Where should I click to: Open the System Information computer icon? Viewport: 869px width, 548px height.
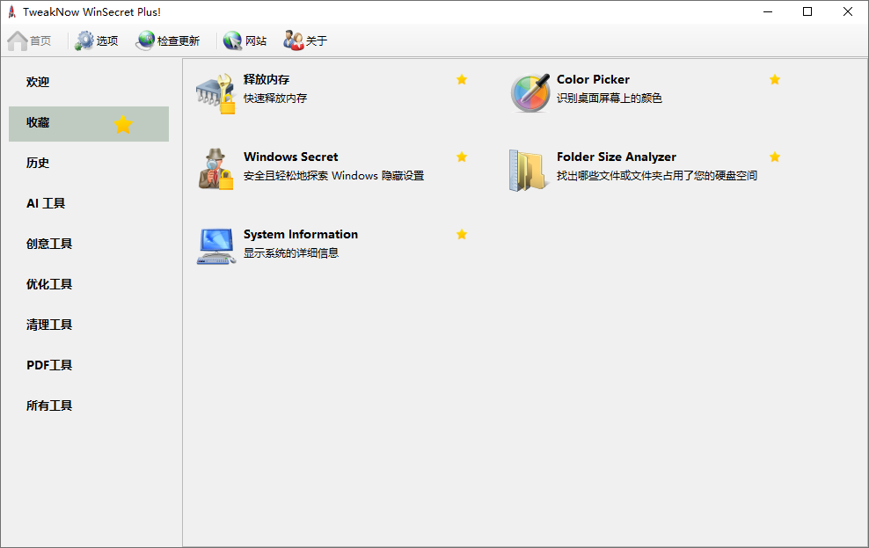coord(216,246)
